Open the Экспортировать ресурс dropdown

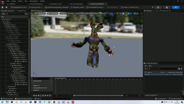tap(95, 7)
